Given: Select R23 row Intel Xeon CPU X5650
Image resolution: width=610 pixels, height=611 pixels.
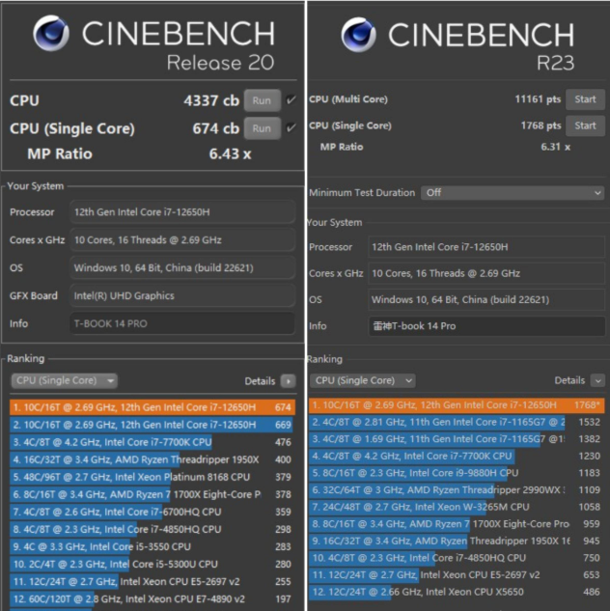Looking at the screenshot, I should 457,592.
